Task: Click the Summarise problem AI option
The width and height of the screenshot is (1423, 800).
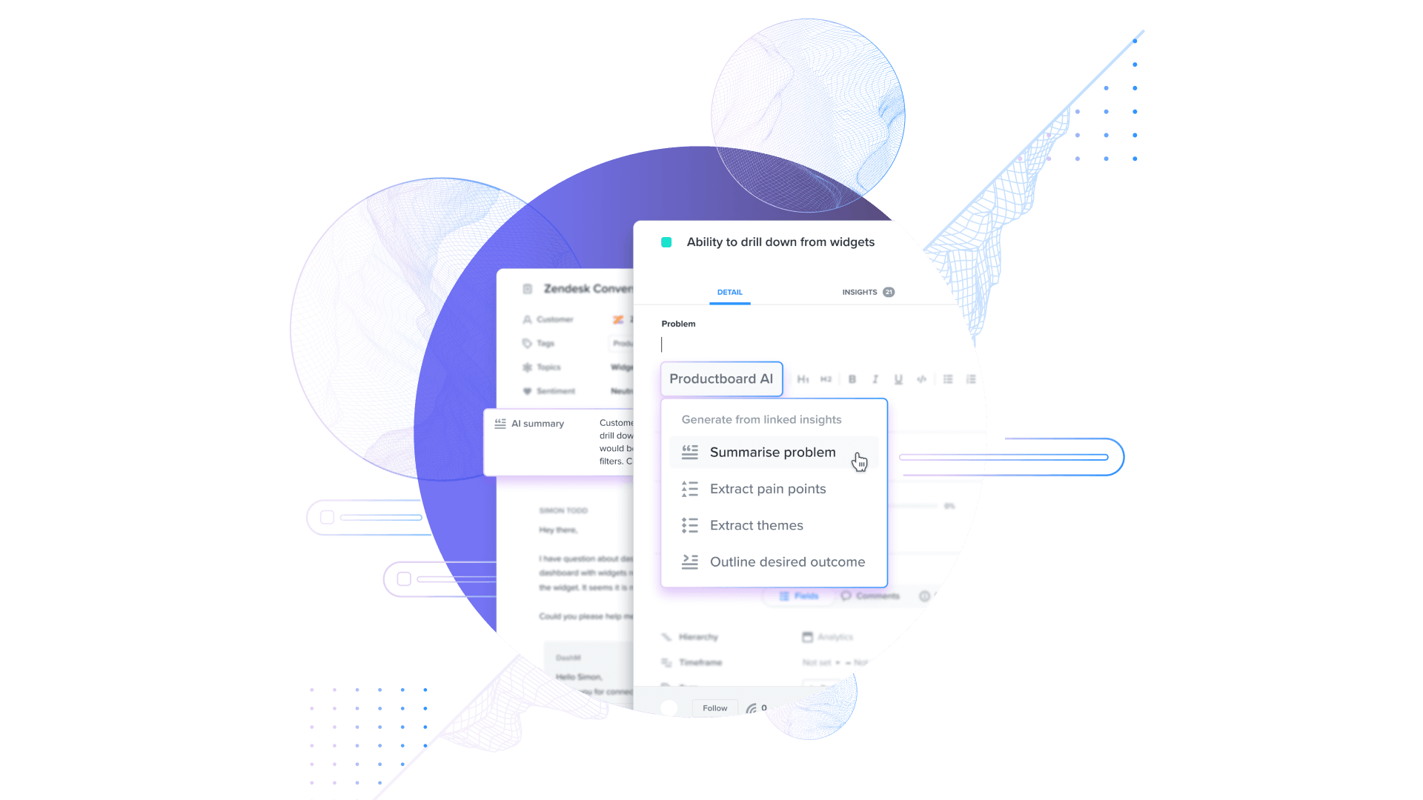Action: pyautogui.click(x=771, y=451)
